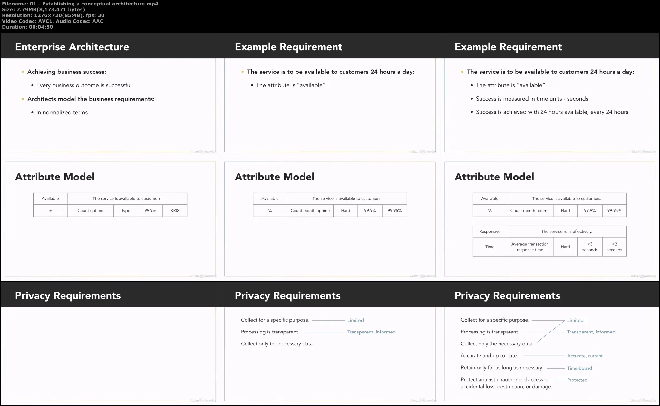Click the Protected label on the last slide

577,380
